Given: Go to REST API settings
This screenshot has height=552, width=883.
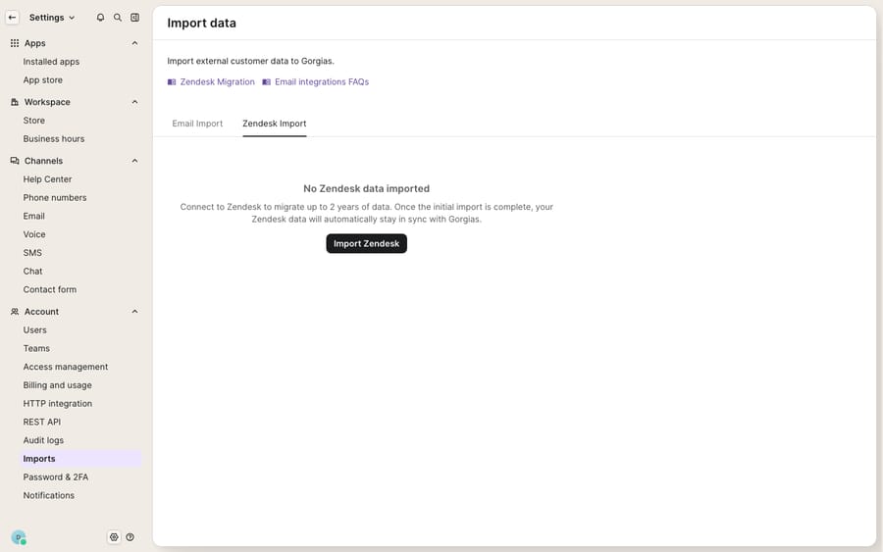Looking at the screenshot, I should [41, 422].
